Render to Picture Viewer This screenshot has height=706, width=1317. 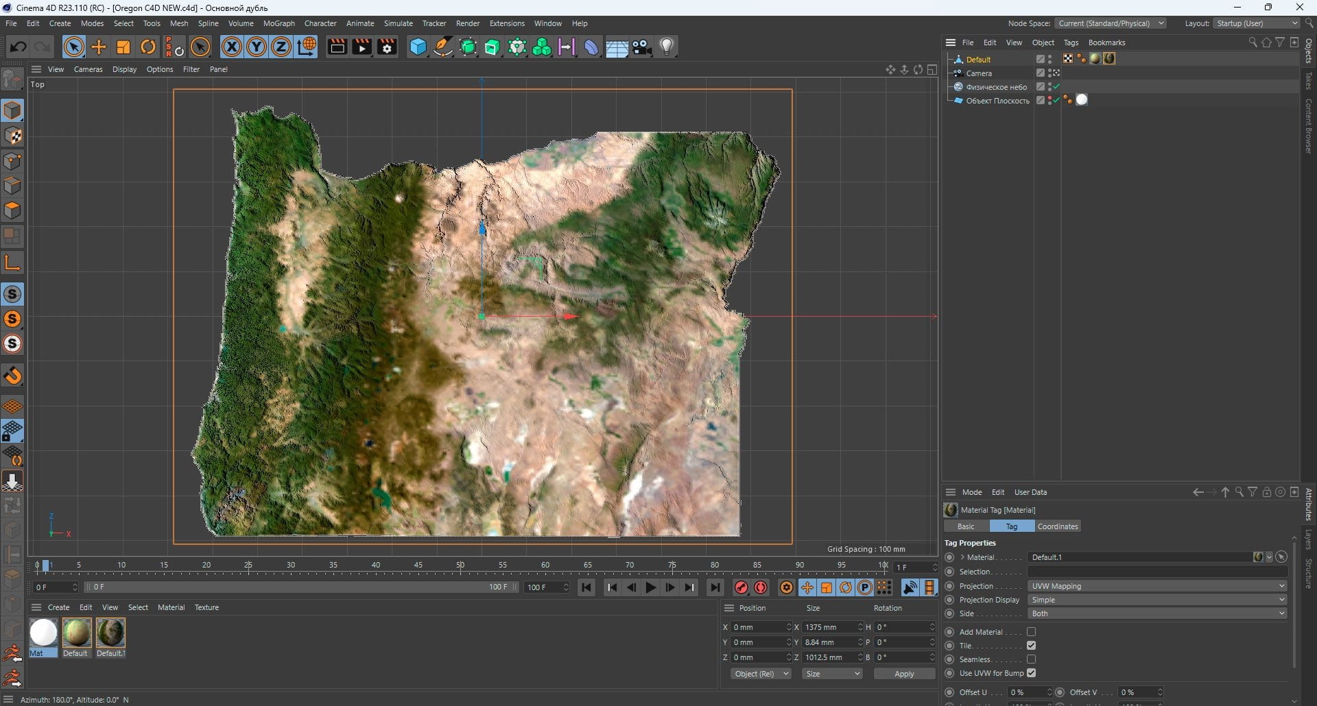coord(361,47)
